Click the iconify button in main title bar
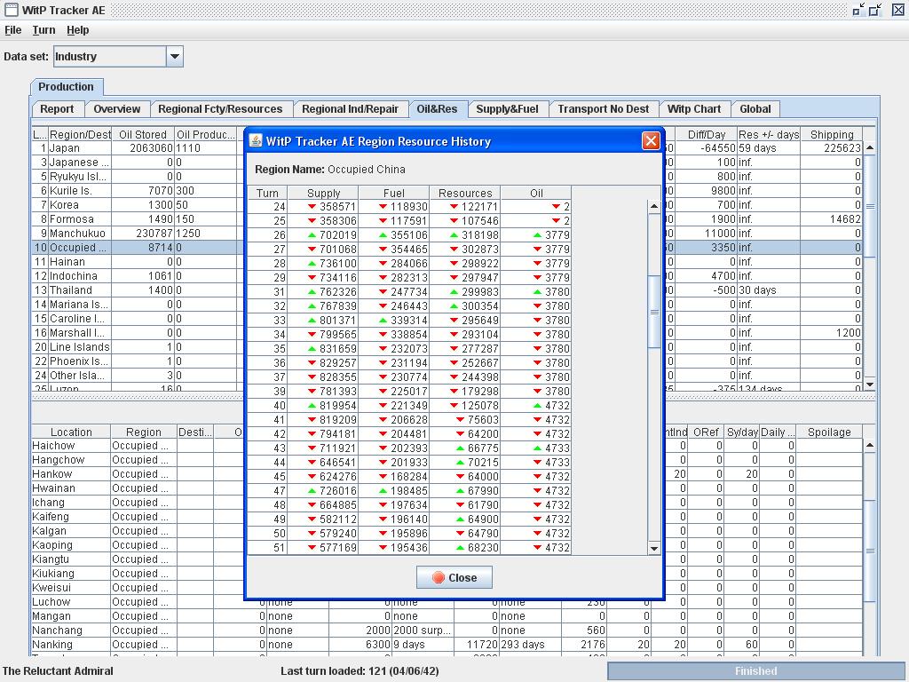 click(858, 9)
